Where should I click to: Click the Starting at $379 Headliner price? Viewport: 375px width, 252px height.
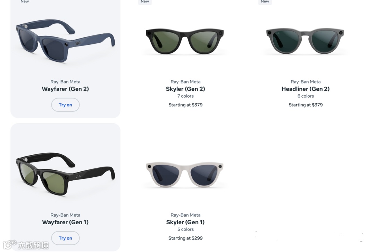[x=306, y=105]
